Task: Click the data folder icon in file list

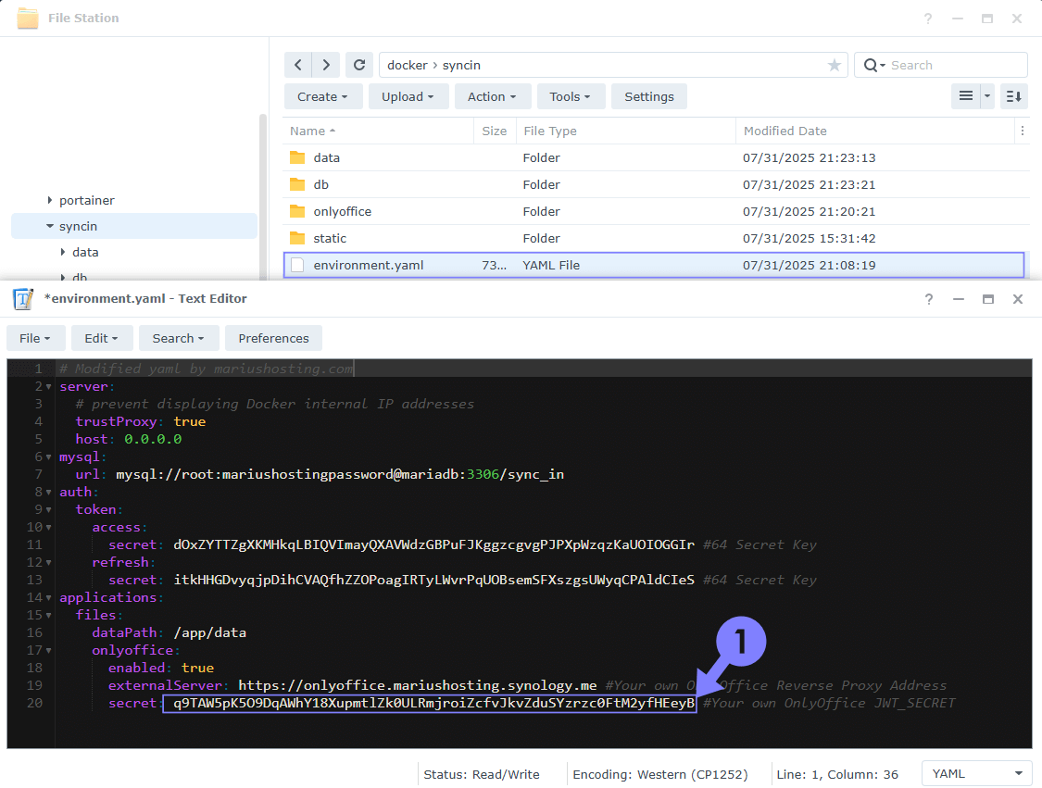Action: click(x=297, y=157)
